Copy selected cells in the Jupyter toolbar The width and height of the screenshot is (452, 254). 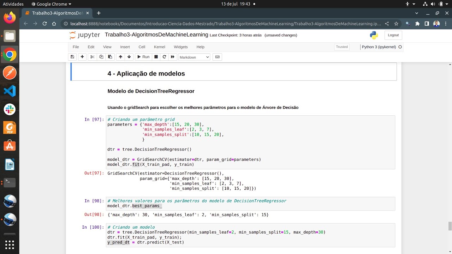[101, 57]
